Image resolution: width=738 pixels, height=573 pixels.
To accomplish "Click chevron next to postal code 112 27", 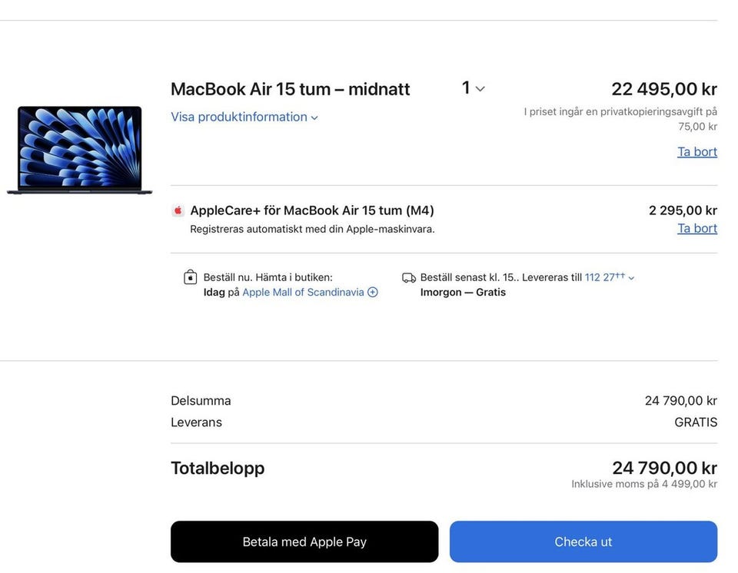I will point(632,278).
